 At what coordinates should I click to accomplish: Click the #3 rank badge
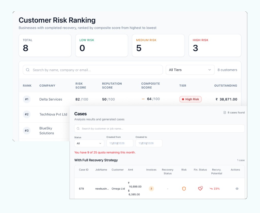click(27, 130)
